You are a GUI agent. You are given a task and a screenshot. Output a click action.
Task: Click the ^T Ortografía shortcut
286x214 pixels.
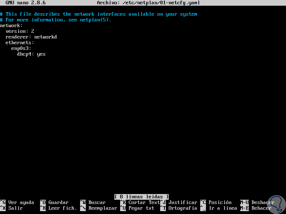click(179, 208)
